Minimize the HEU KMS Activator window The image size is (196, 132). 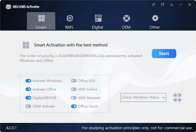pyautogui.click(x=181, y=5)
